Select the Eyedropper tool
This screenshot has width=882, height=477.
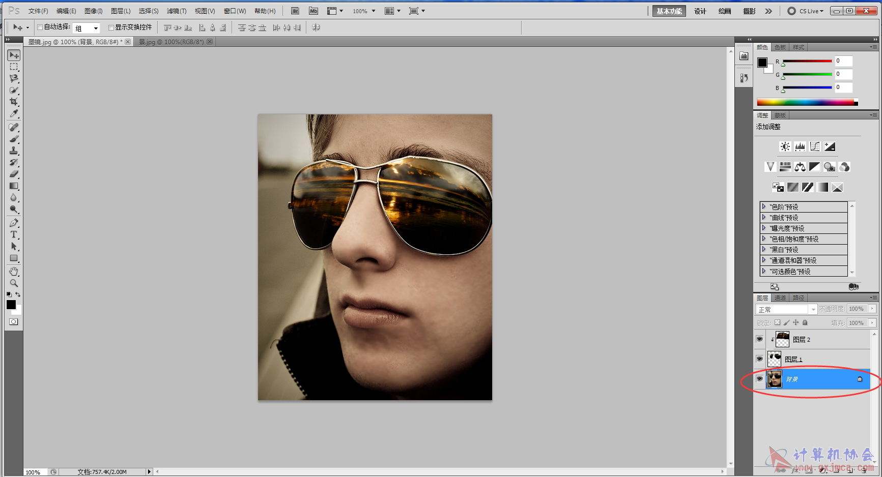click(x=14, y=113)
